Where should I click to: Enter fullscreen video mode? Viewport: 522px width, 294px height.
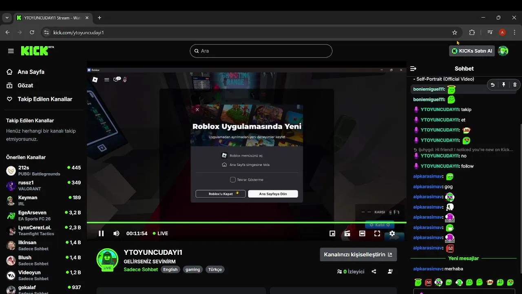(377, 234)
